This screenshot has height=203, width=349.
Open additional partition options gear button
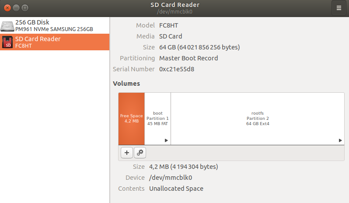click(140, 153)
